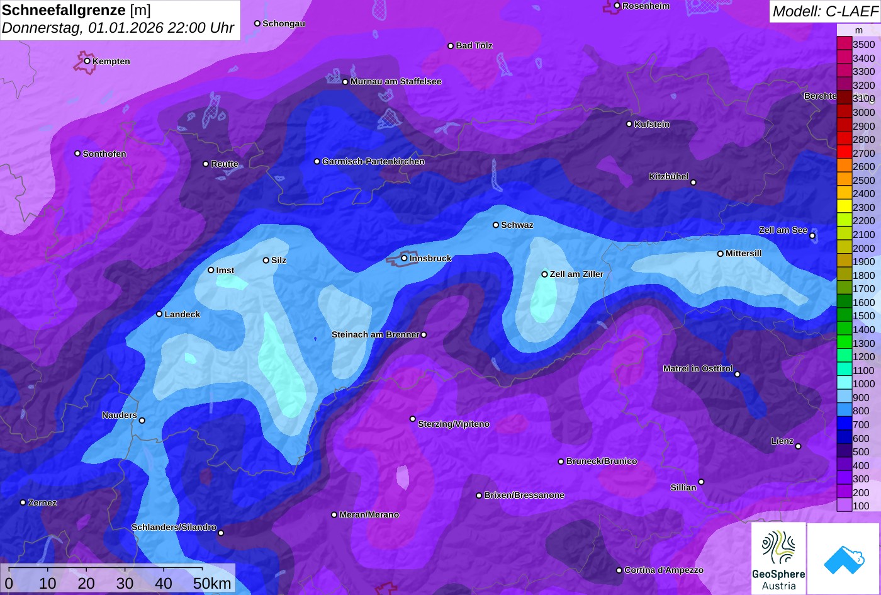Click the Kitzbühel location dot
This screenshot has width=881, height=595.
coord(693,183)
